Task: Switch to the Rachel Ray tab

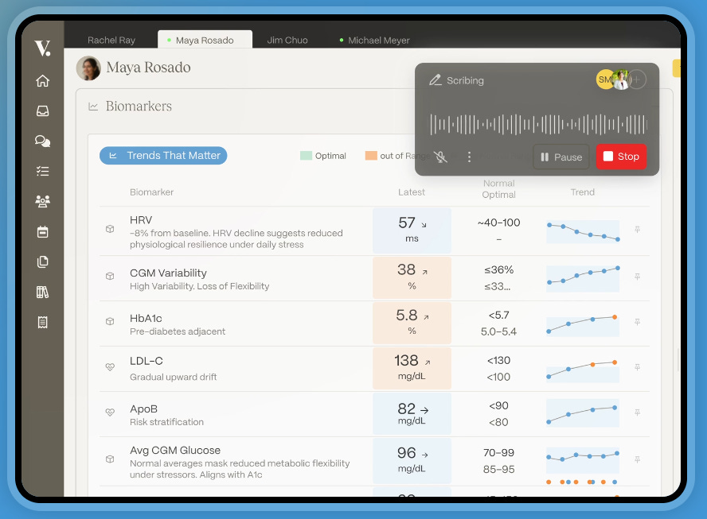Action: (x=111, y=41)
